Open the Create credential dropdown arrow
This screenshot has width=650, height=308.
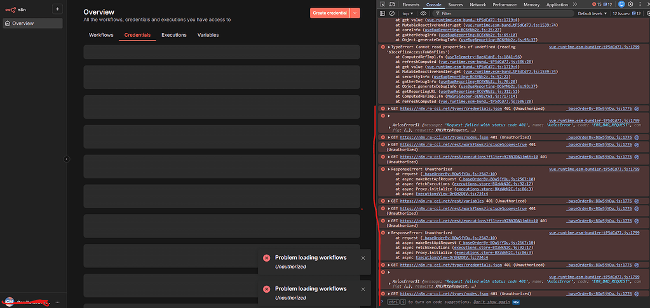pyautogui.click(x=355, y=13)
